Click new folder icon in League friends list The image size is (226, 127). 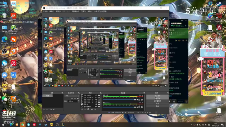pos(179,41)
